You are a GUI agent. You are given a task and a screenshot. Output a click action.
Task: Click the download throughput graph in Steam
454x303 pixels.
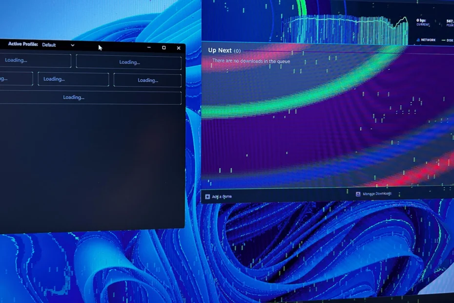[345, 30]
